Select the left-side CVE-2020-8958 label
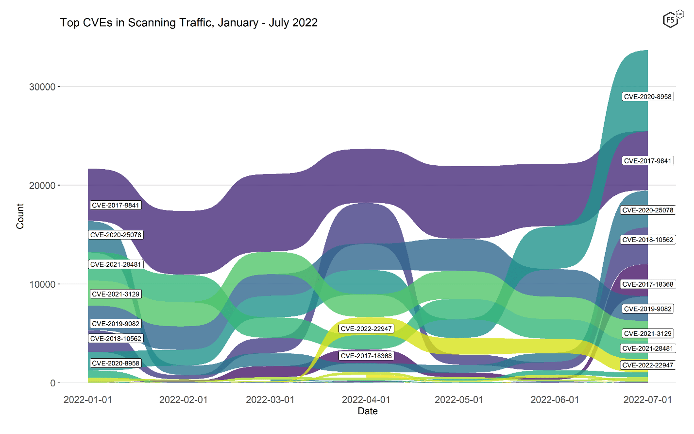The height and width of the screenshot is (434, 694). tap(116, 363)
